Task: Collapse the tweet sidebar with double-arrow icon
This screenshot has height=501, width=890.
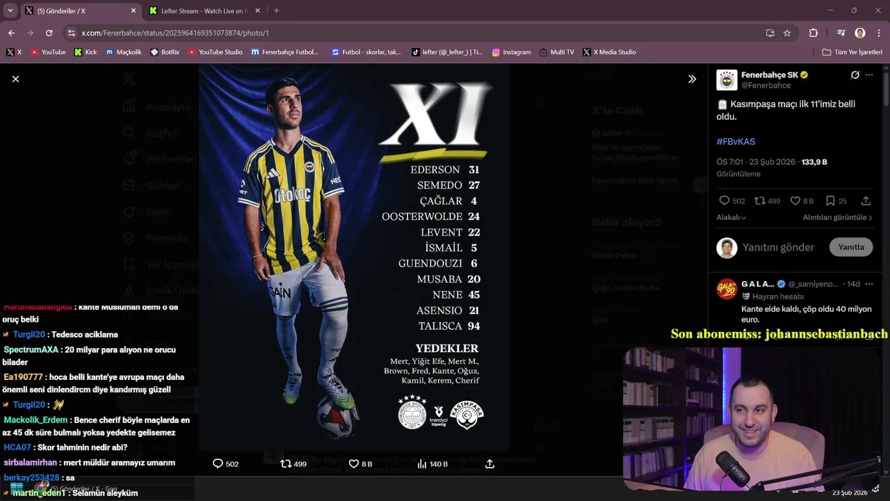Action: coord(692,79)
